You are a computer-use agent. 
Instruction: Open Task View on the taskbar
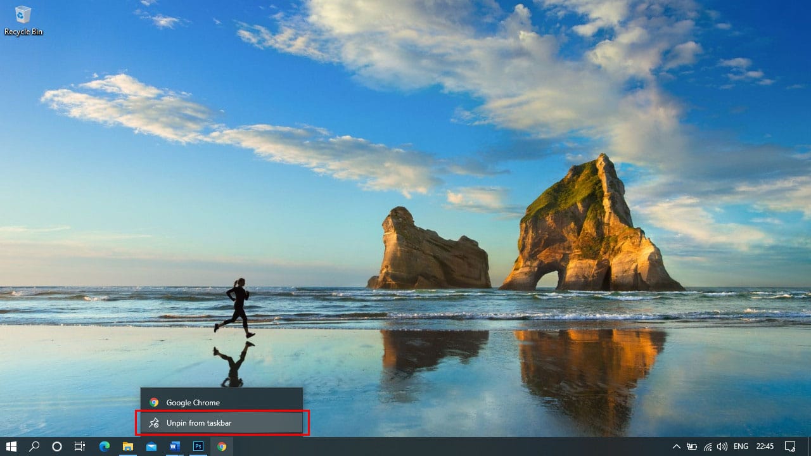(80, 446)
